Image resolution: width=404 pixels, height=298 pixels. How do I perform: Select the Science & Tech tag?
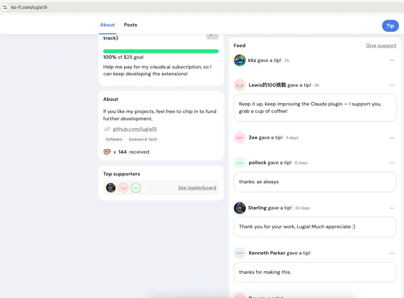click(x=142, y=139)
